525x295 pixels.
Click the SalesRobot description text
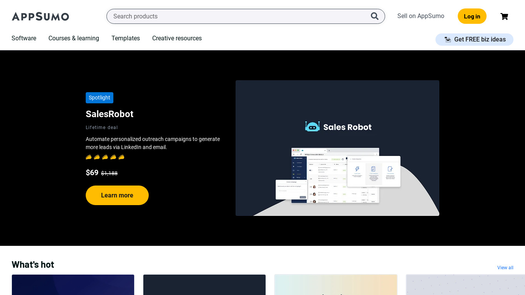pyautogui.click(x=153, y=143)
